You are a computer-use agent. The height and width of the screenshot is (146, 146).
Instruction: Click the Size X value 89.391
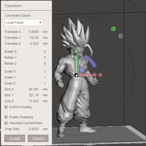point(34,89)
